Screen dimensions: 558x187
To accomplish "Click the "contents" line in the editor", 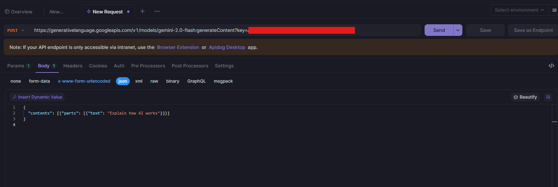I will [99, 113].
